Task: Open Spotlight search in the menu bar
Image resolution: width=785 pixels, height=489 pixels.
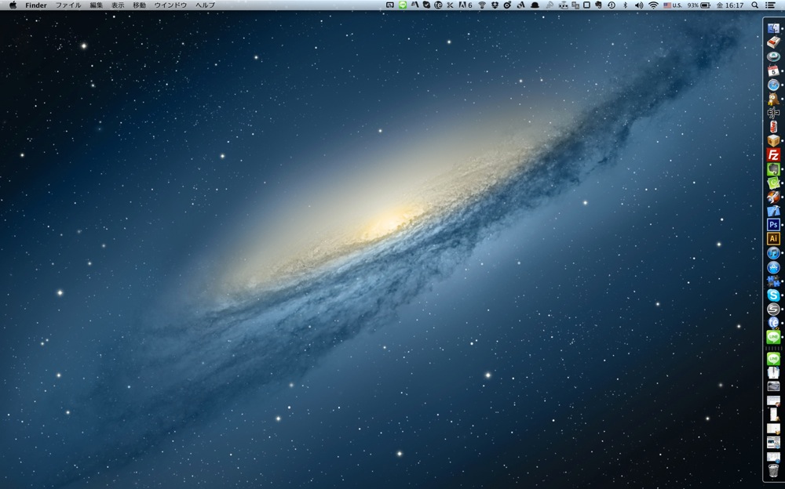Action: pyautogui.click(x=754, y=5)
